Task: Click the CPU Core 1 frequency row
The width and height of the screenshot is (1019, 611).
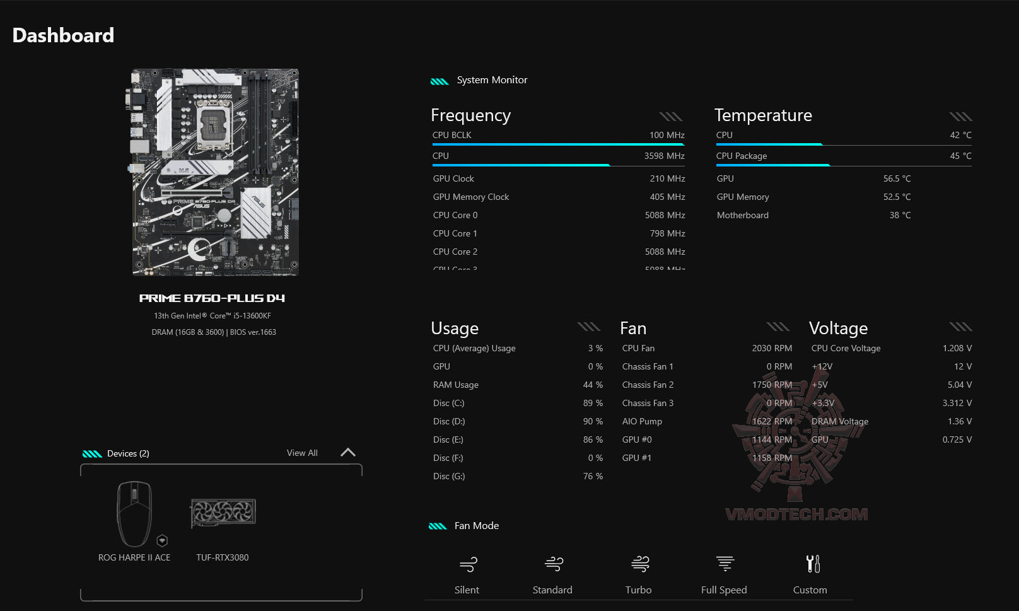Action: click(559, 233)
